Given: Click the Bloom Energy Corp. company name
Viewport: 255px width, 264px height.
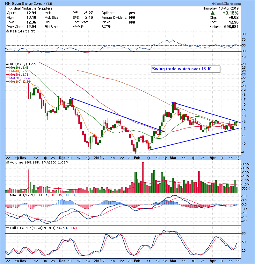Looking at the screenshot, I should pos(27,3).
